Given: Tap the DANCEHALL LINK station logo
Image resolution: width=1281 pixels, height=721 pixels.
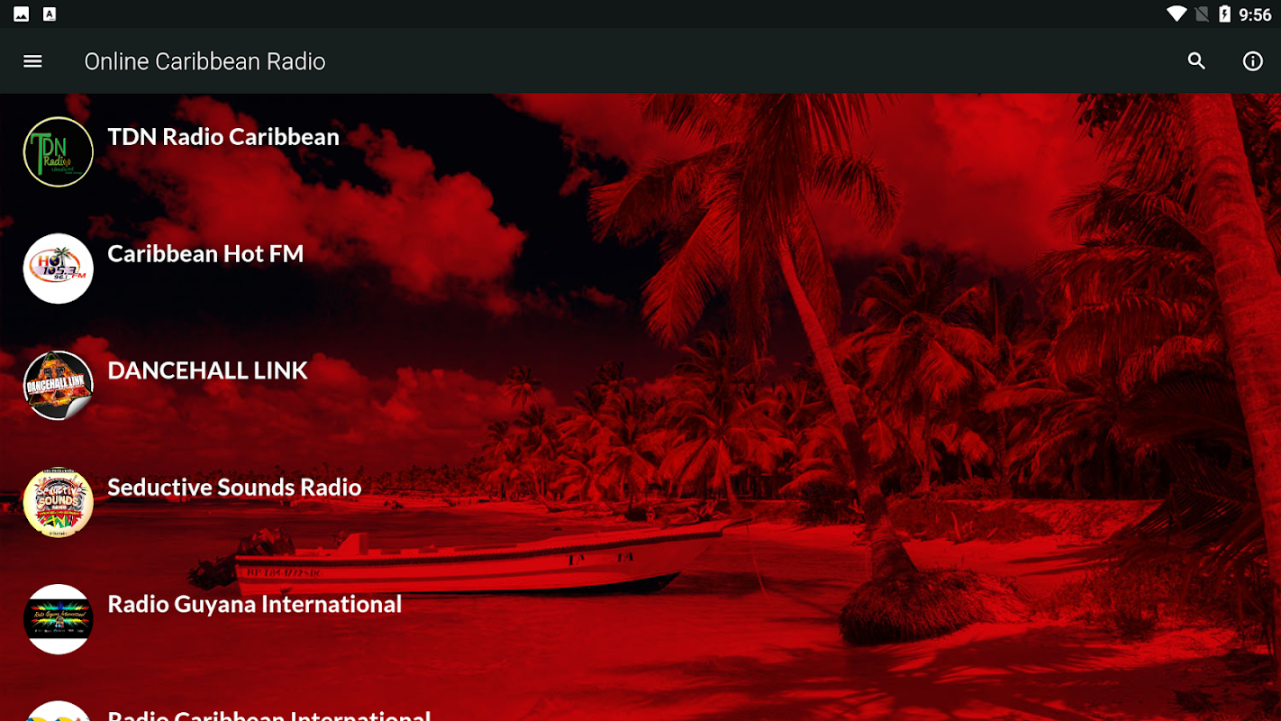Looking at the screenshot, I should pyautogui.click(x=59, y=386).
